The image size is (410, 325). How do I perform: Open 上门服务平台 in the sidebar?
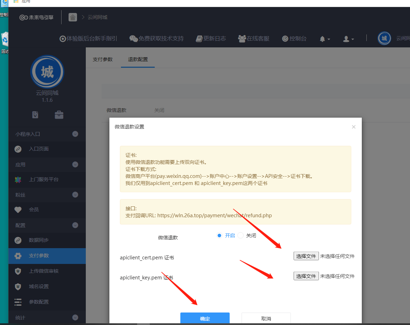(44, 179)
